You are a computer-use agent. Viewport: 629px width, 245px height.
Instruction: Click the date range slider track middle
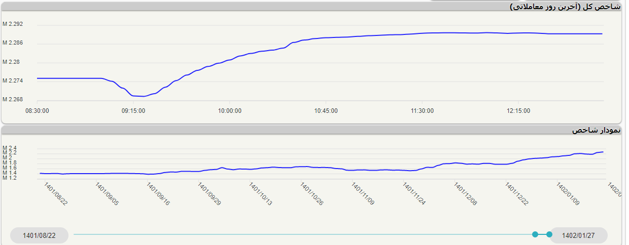[x=304, y=234]
